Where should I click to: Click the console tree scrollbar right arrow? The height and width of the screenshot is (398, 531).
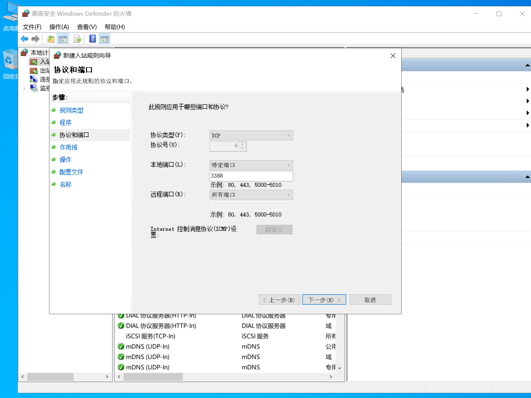(107, 377)
